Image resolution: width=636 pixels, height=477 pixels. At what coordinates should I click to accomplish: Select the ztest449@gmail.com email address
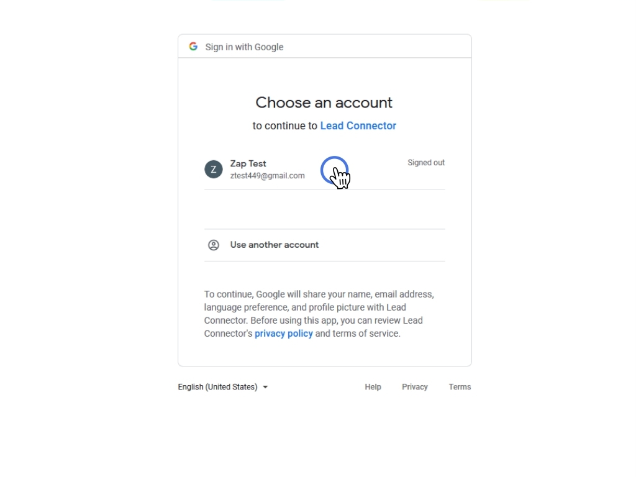(267, 176)
